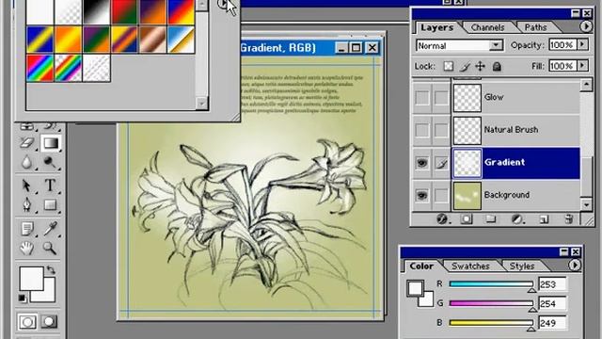Choose the copper gradient preset
Screen dimensions: 602x339
pos(152,40)
